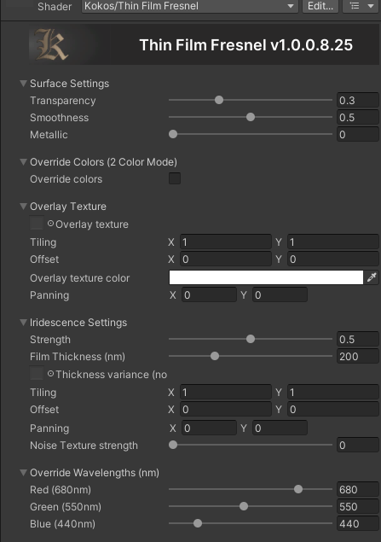Click the Overlay texture object picker circle

coord(50,224)
